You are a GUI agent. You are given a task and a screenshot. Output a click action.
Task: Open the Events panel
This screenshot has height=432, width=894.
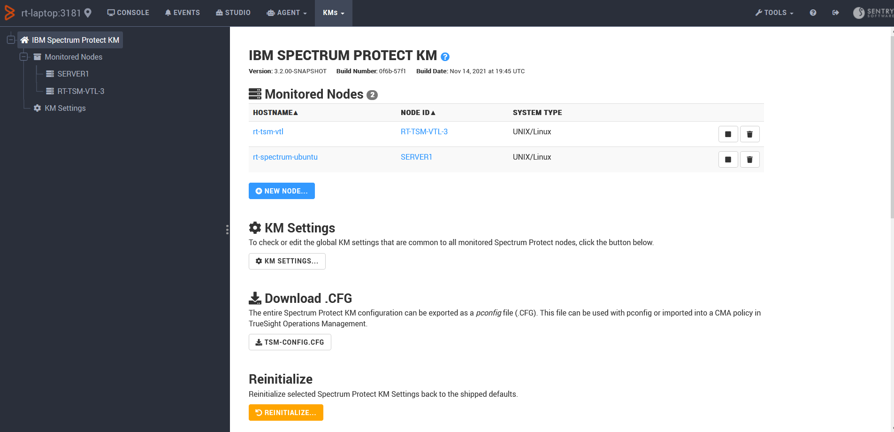pyautogui.click(x=182, y=13)
